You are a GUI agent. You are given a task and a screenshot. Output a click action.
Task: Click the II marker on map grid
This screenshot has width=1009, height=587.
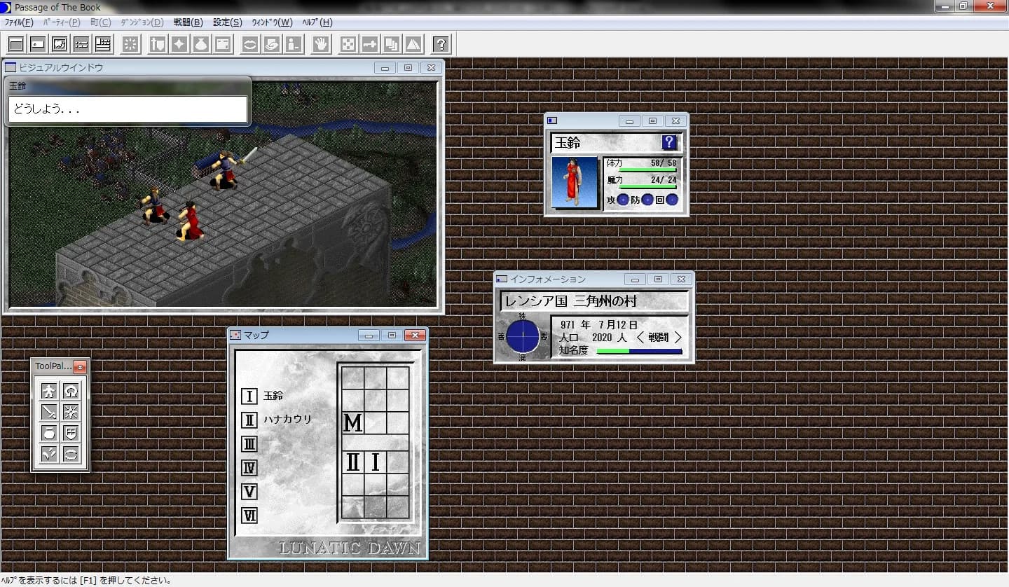click(353, 462)
